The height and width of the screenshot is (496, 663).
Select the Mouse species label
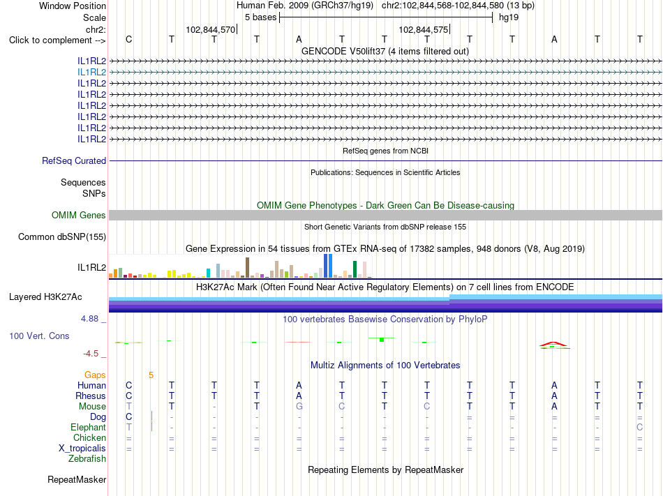click(x=92, y=407)
